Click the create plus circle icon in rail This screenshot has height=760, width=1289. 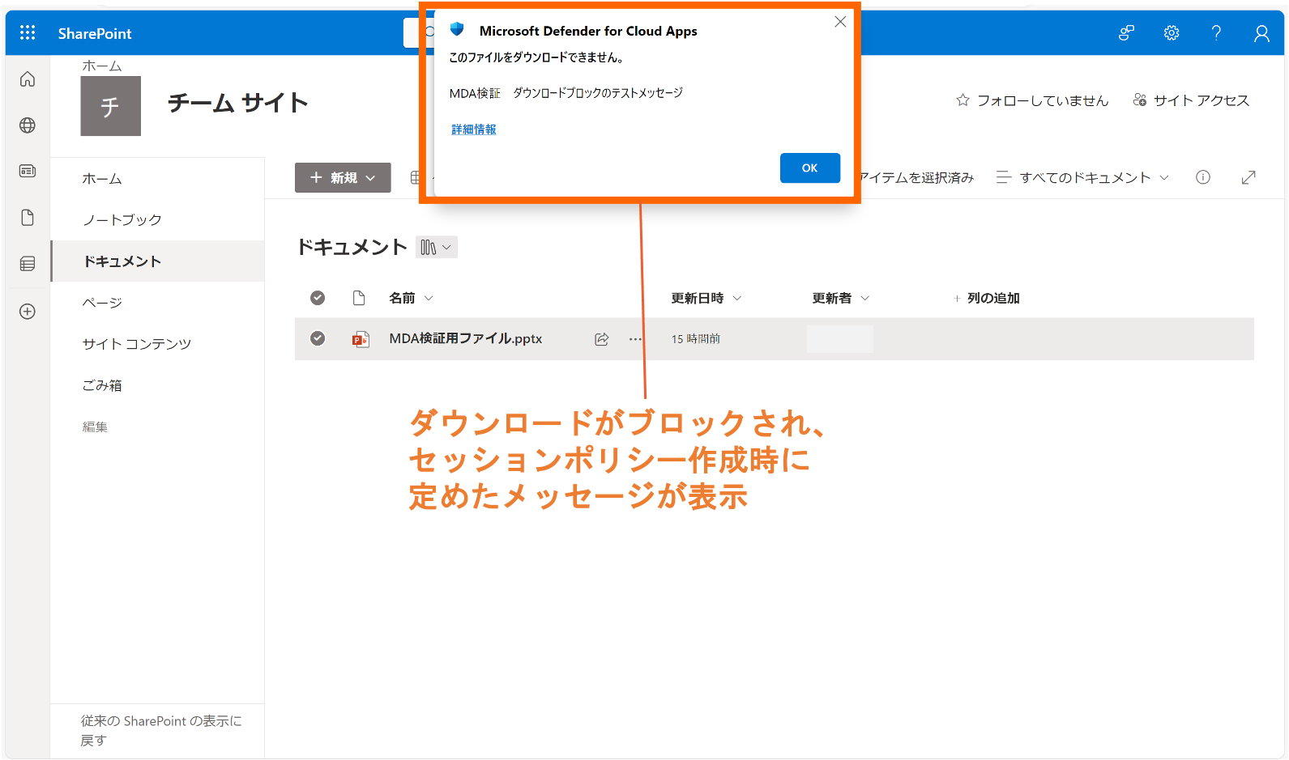point(28,312)
